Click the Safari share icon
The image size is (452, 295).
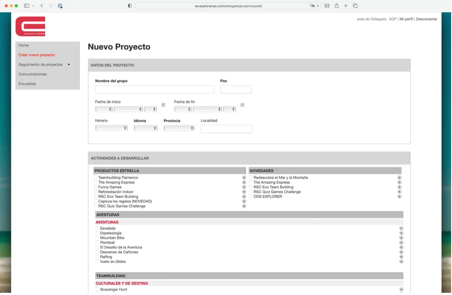pyautogui.click(x=337, y=6)
